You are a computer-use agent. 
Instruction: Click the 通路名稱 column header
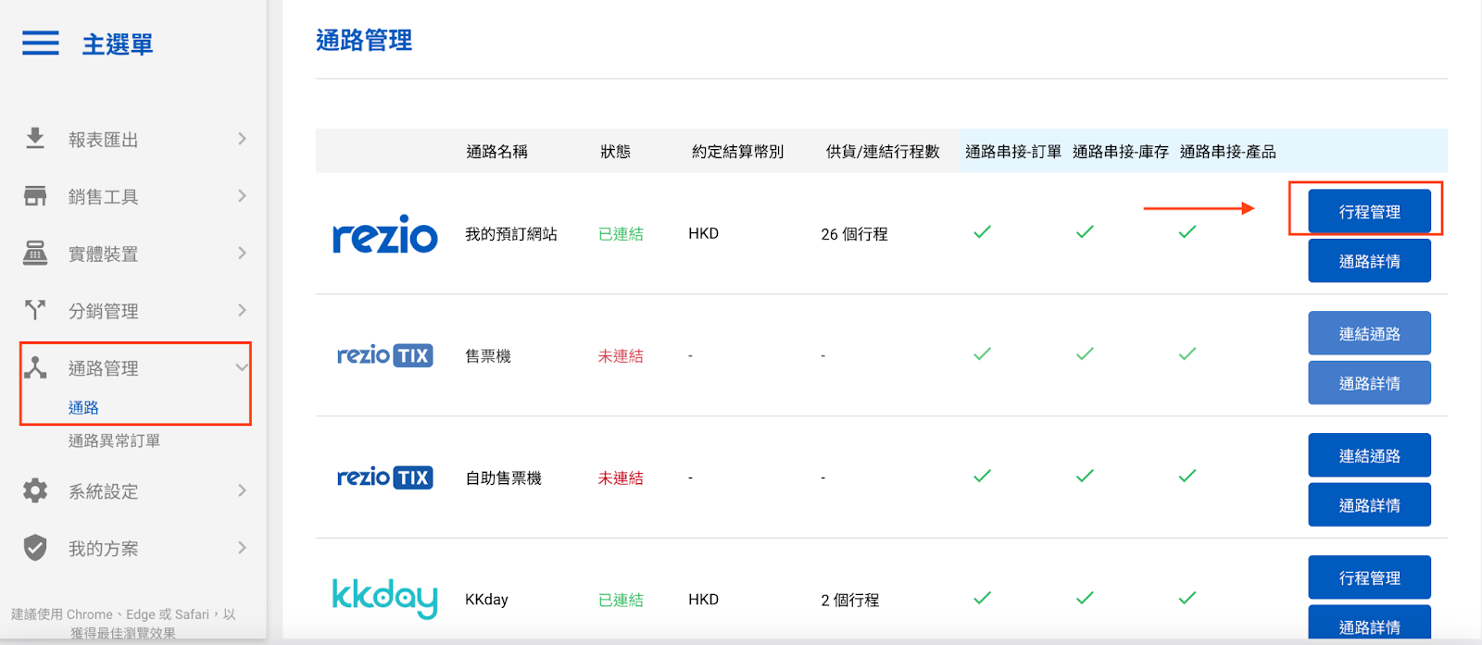coord(496,151)
